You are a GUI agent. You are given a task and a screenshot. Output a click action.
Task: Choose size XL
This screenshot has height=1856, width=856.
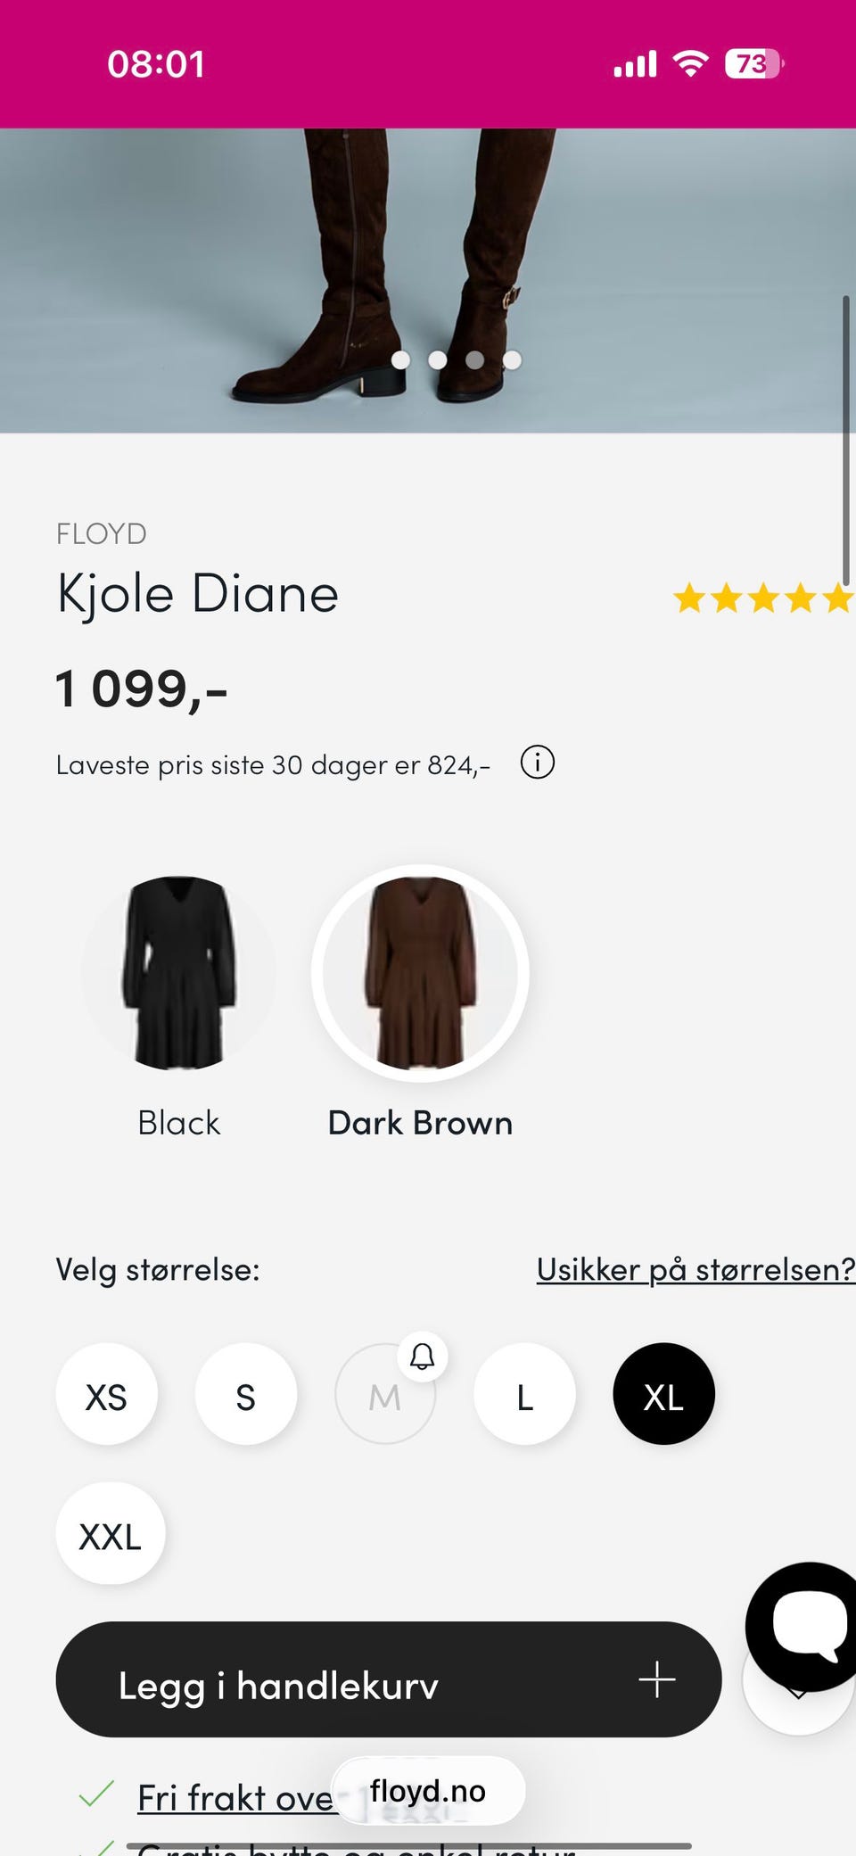point(663,1394)
